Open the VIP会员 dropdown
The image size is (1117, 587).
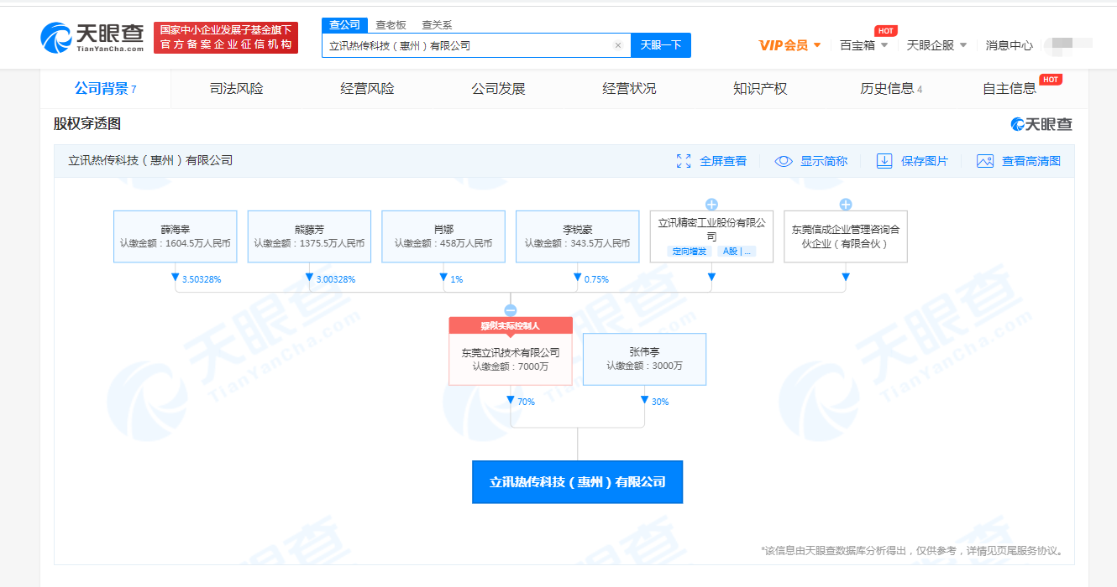pos(789,45)
